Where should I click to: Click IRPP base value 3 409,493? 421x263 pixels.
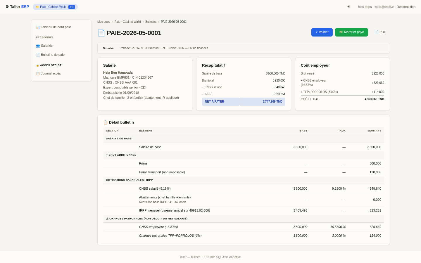(x=301, y=210)
